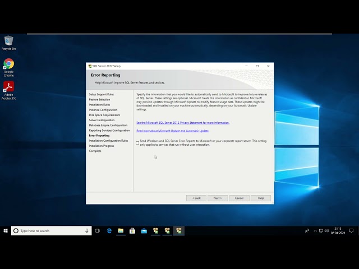Click the taskbar clock showing 02-04-2021
This screenshot has height=269, width=359.
coord(338,230)
